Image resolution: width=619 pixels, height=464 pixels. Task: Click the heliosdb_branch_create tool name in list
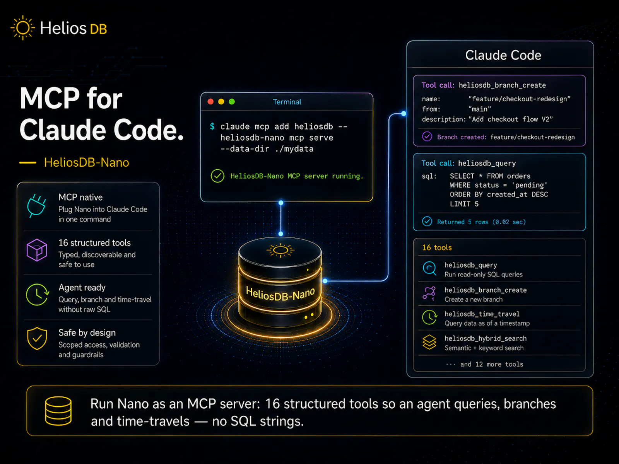(486, 290)
